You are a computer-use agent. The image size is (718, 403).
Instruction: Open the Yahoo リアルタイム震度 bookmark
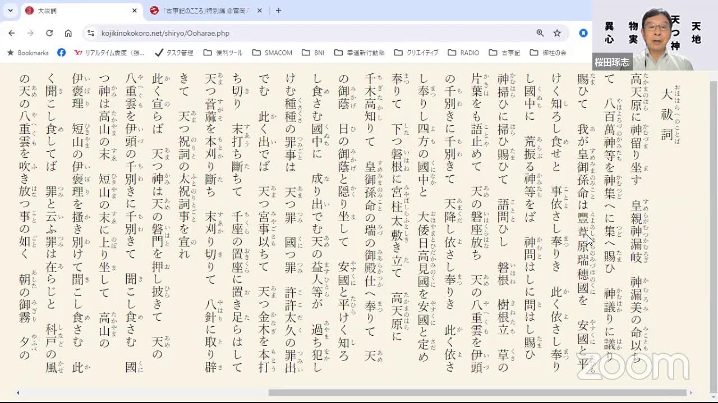coord(109,53)
